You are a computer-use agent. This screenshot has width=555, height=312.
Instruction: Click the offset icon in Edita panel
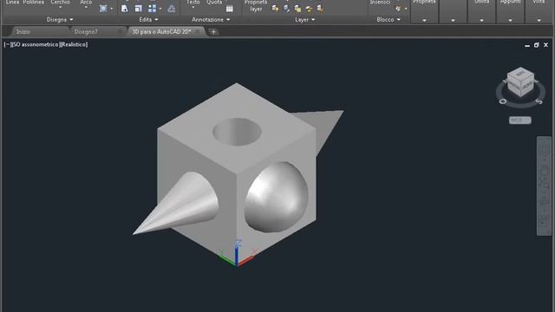(172, 9)
